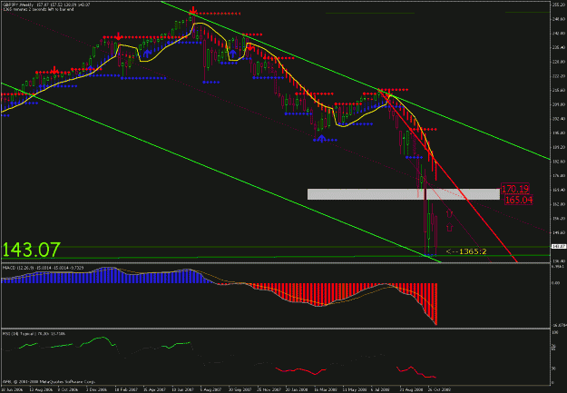The image size is (567, 393).
Task: Click the 170.19 price label
Action: pos(515,189)
